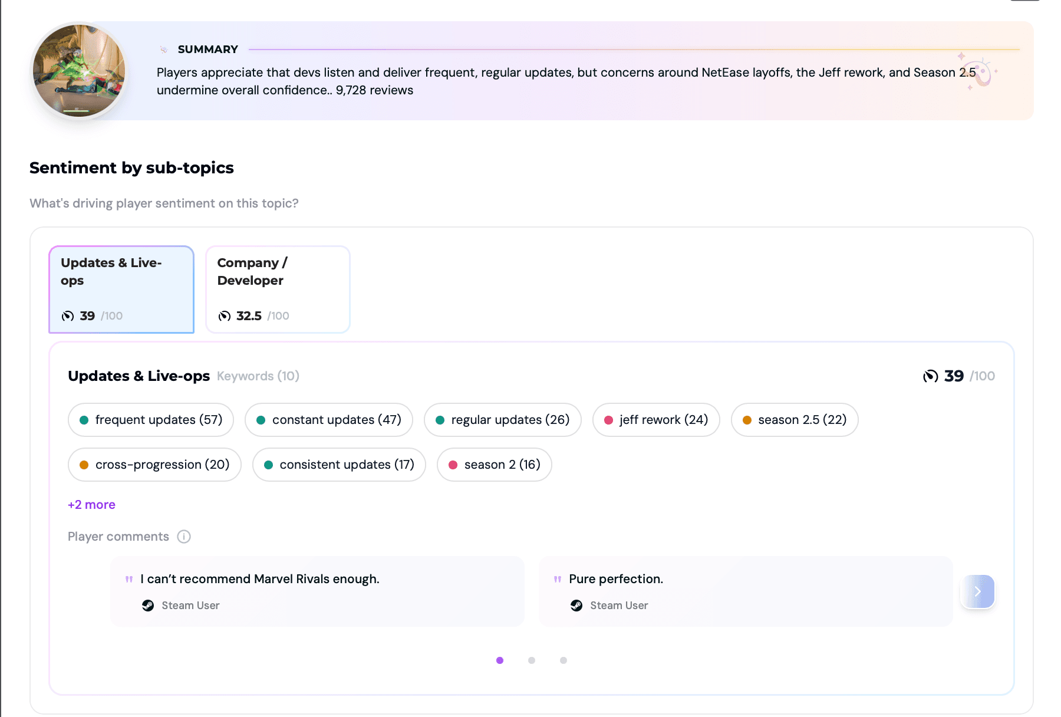Click the 'Keywords (10)' label
Screen dimensions: 1061x717
[258, 376]
